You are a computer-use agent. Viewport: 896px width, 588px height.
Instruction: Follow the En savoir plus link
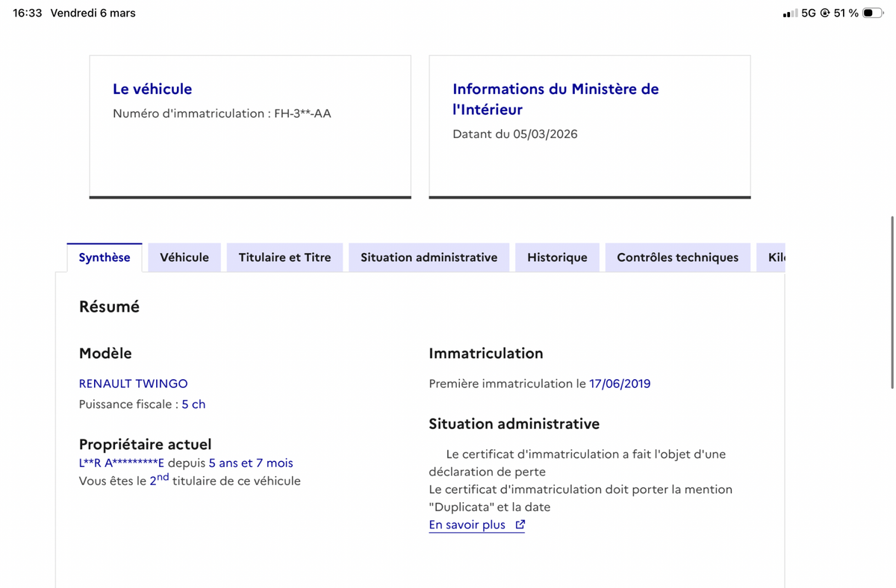tap(467, 525)
